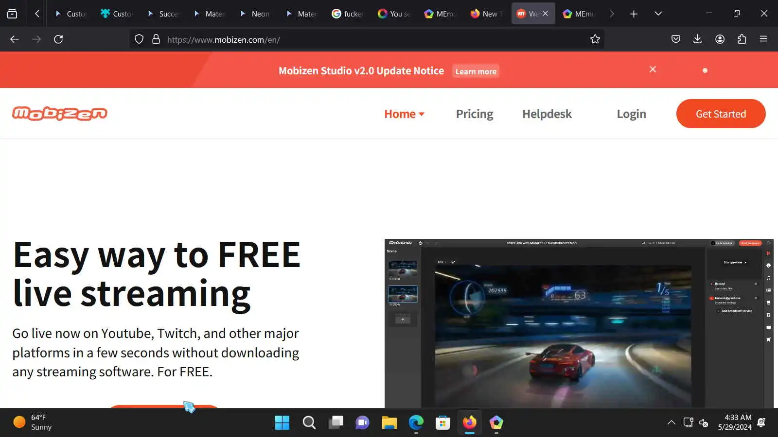Open Task View in the taskbar
This screenshot has height=437, width=778.
point(336,422)
